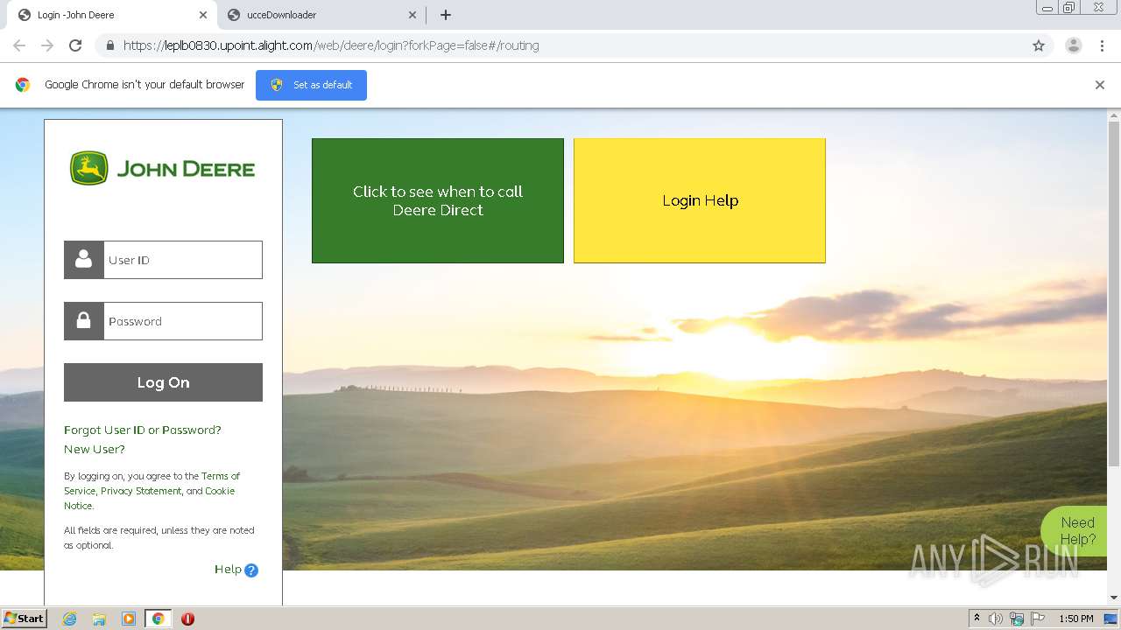Click the blue Help question mark icon
Screen dimensions: 1121x630
tap(251, 570)
